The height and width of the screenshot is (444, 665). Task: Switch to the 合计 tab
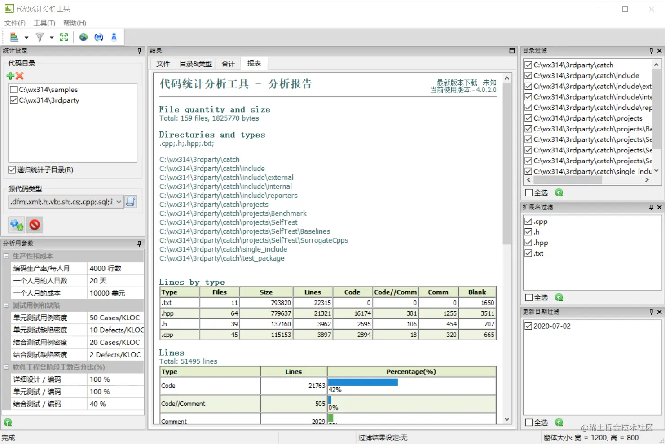click(x=228, y=64)
